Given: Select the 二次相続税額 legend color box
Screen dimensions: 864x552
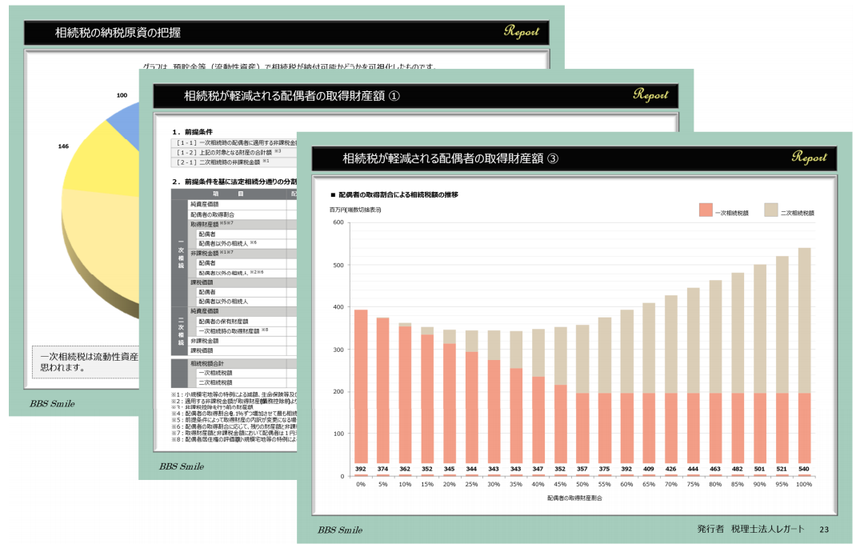Looking at the screenshot, I should tap(771, 210).
